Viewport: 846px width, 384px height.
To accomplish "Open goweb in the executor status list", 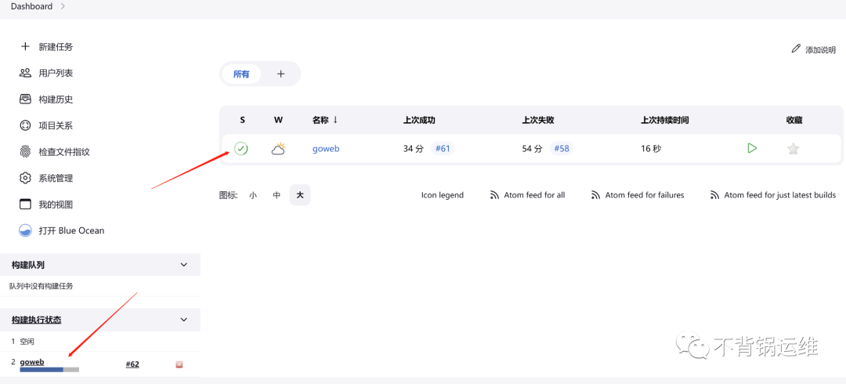I will [x=32, y=362].
